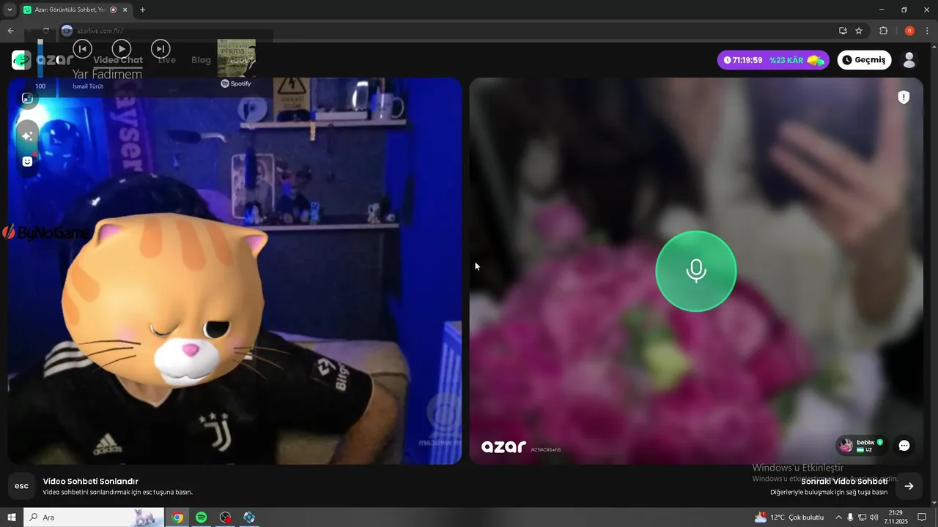Open the Windows Start menu

tap(12, 517)
